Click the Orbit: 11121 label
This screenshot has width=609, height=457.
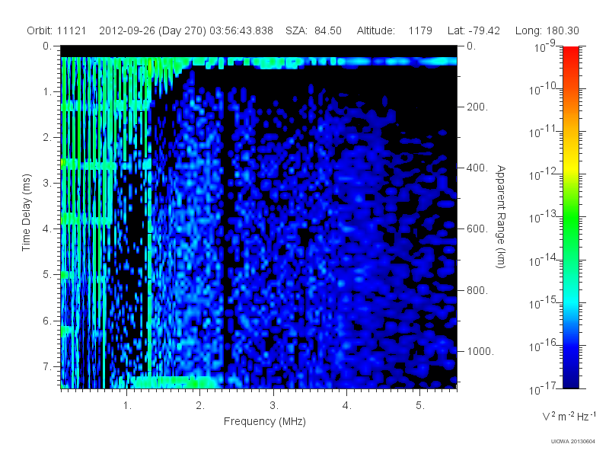[56, 30]
